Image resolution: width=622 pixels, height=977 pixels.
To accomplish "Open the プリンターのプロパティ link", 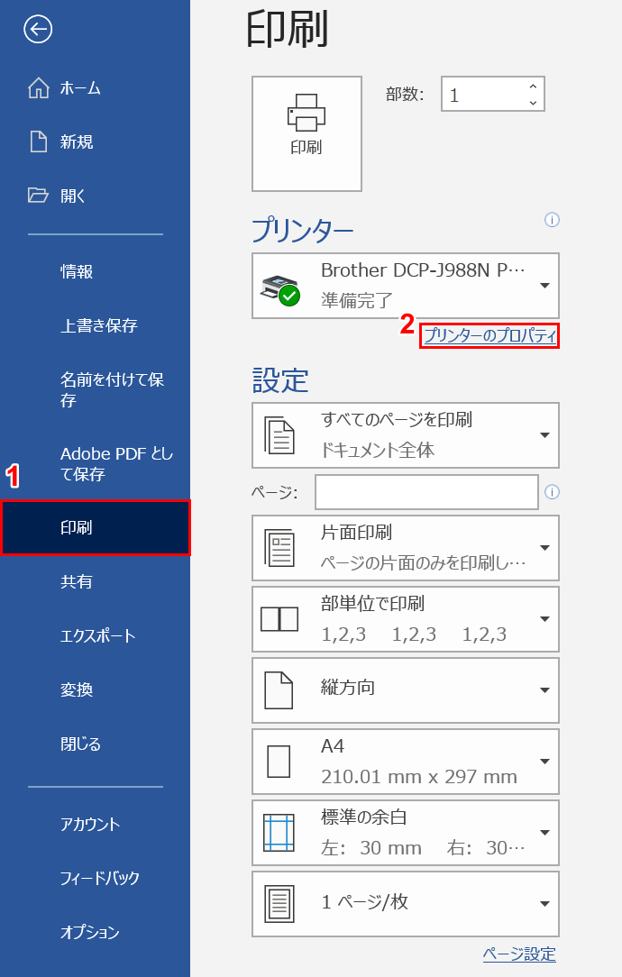I will 489,336.
